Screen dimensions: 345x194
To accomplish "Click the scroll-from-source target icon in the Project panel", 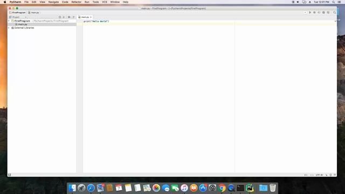I will coord(60,17).
